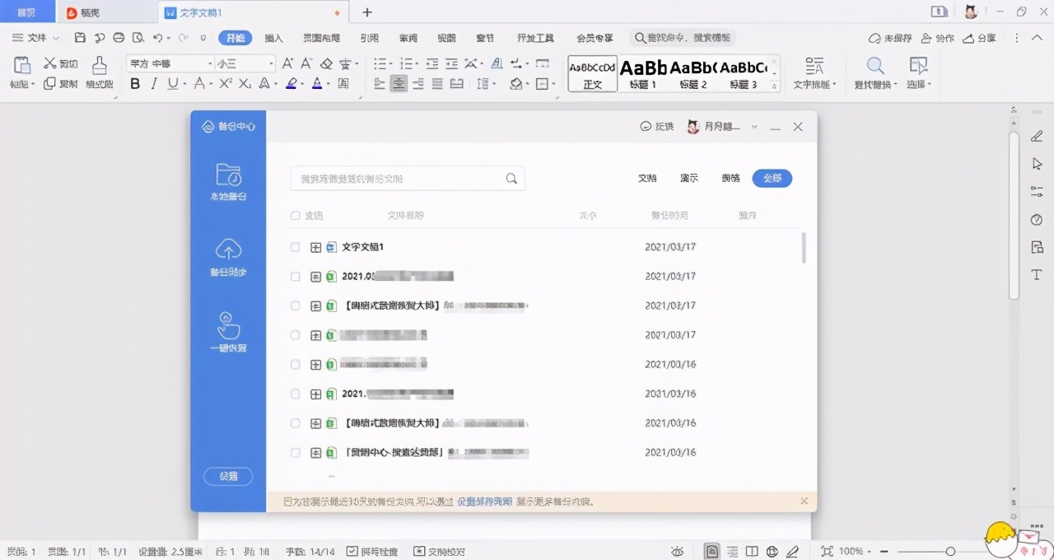Select the Backup Sync icon in sidebar
Image resolution: width=1054 pixels, height=560 pixels.
pyautogui.click(x=227, y=255)
